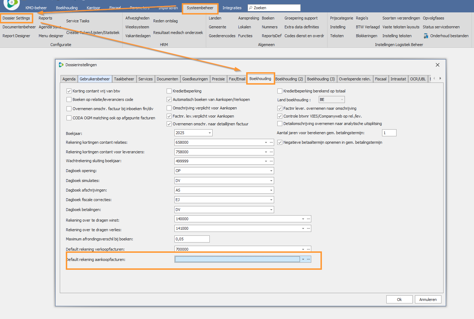This screenshot has width=474, height=319.
Task: Toggle Controle btwnr VIES/Companyweb checkbox
Action: point(280,116)
